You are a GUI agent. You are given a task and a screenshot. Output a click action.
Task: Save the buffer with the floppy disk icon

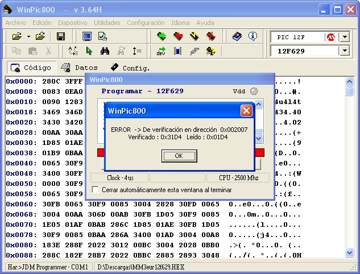(61, 36)
